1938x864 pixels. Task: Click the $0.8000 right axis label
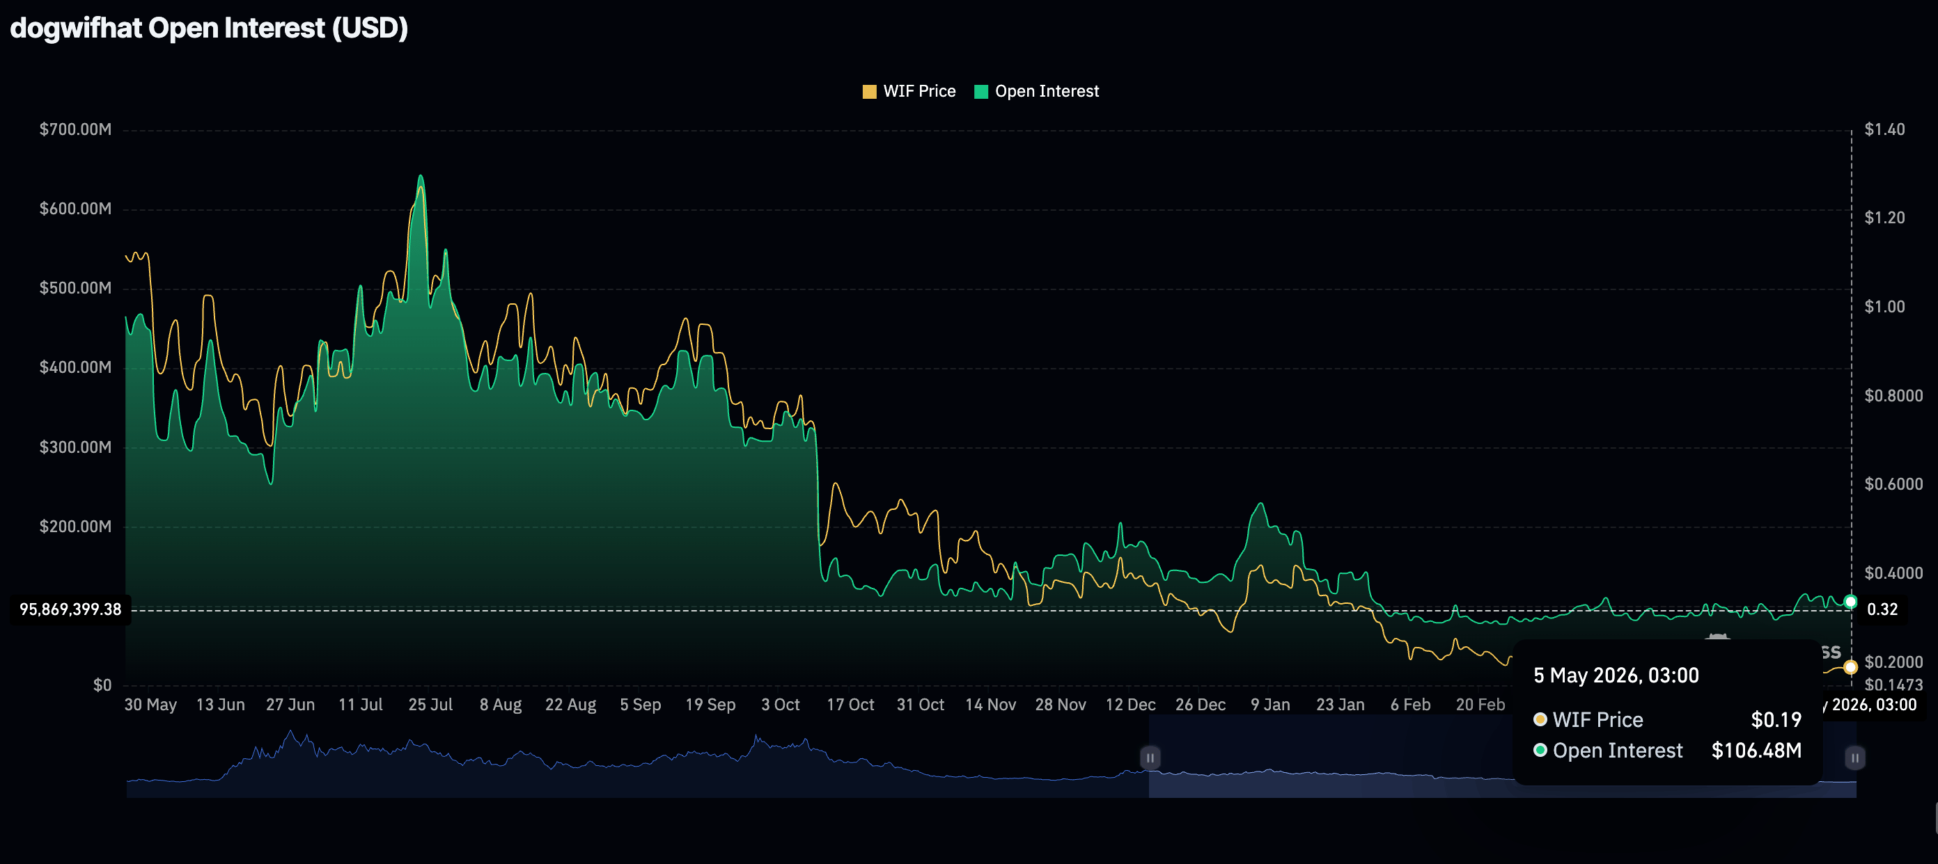tap(1893, 395)
